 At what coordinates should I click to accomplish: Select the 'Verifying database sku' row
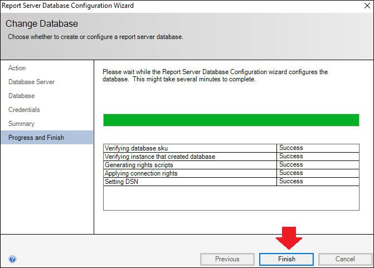coord(231,148)
